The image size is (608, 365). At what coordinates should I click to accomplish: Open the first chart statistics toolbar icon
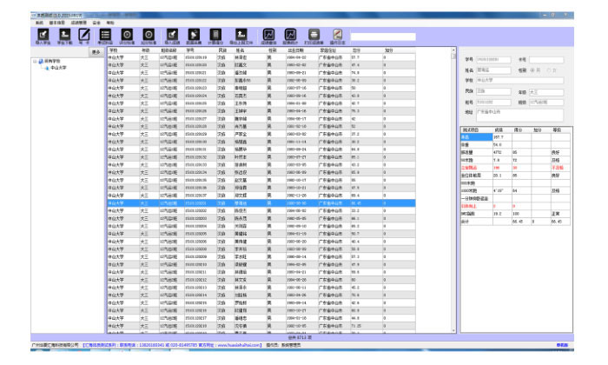[x=268, y=34]
